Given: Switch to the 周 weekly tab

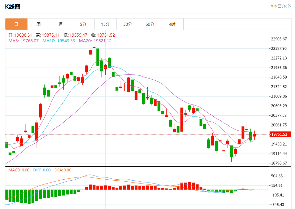Looking at the screenshot, I should [x=39, y=24].
